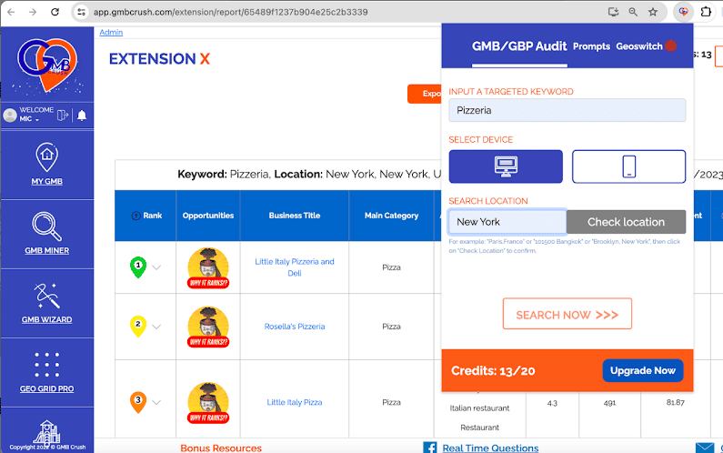Open the zoom magnifier icon in address bar

tap(633, 12)
